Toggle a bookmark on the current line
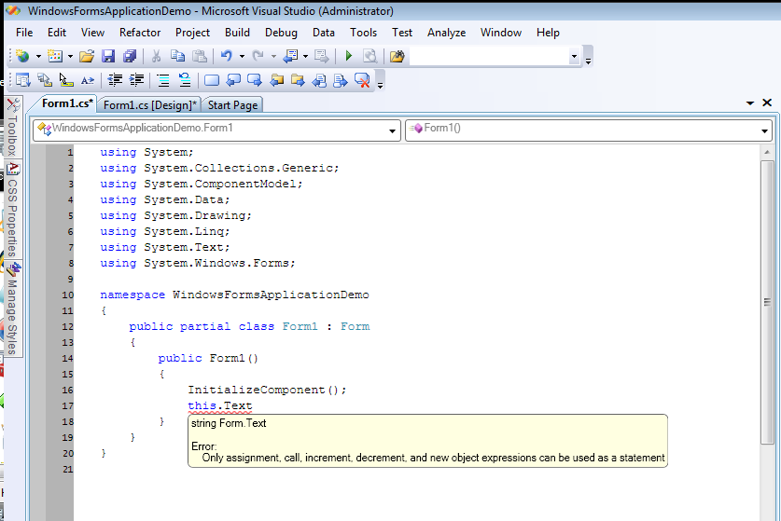 click(x=212, y=79)
